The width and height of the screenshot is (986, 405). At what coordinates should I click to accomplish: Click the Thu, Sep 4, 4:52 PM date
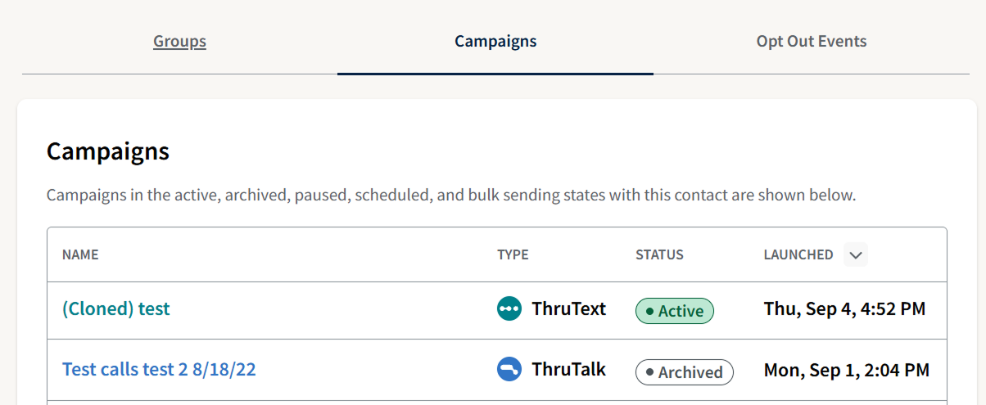click(x=844, y=309)
